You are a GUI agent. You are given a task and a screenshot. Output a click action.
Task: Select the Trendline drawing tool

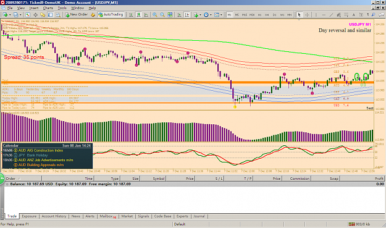click(331, 15)
